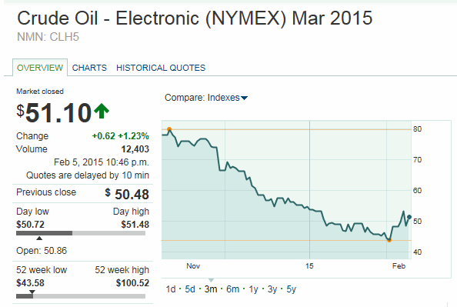This screenshot has width=457, height=307.
Task: Choose the 1y chart timeframe
Action: click(x=253, y=289)
